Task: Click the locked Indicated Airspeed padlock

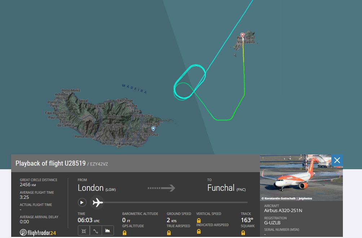Action: pyautogui.click(x=199, y=231)
